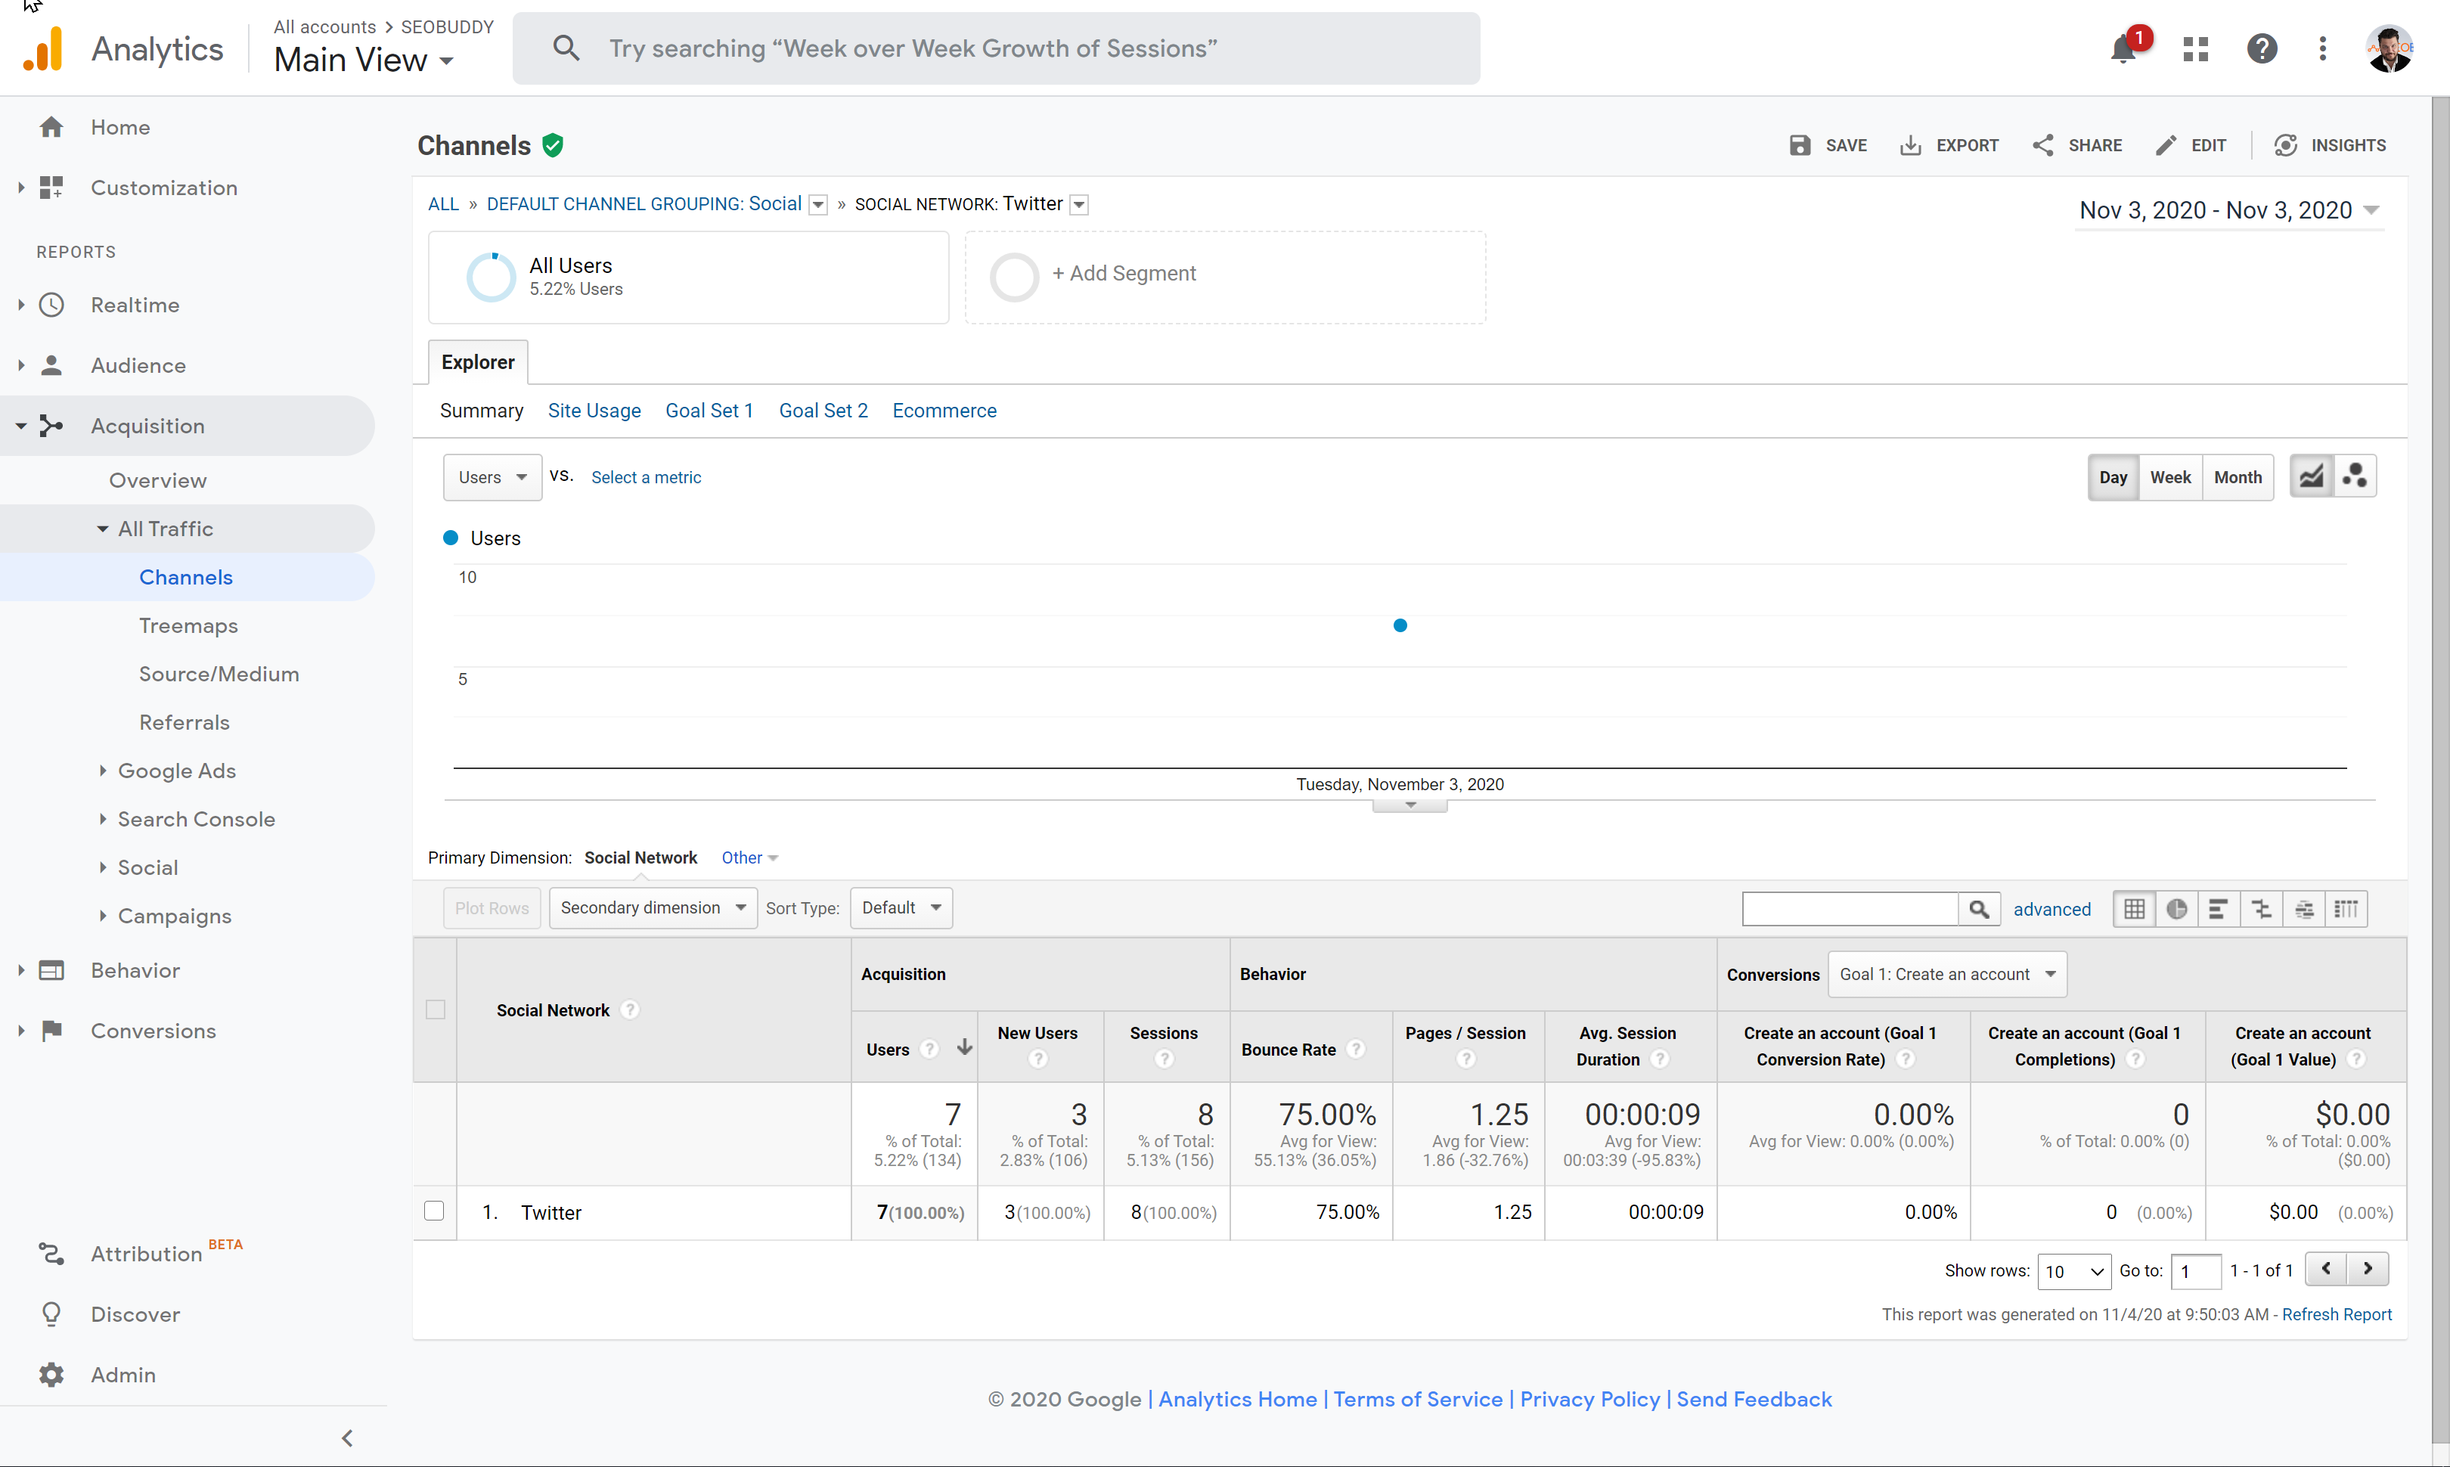
Task: Open the three-dot more options menu
Action: (2322, 48)
